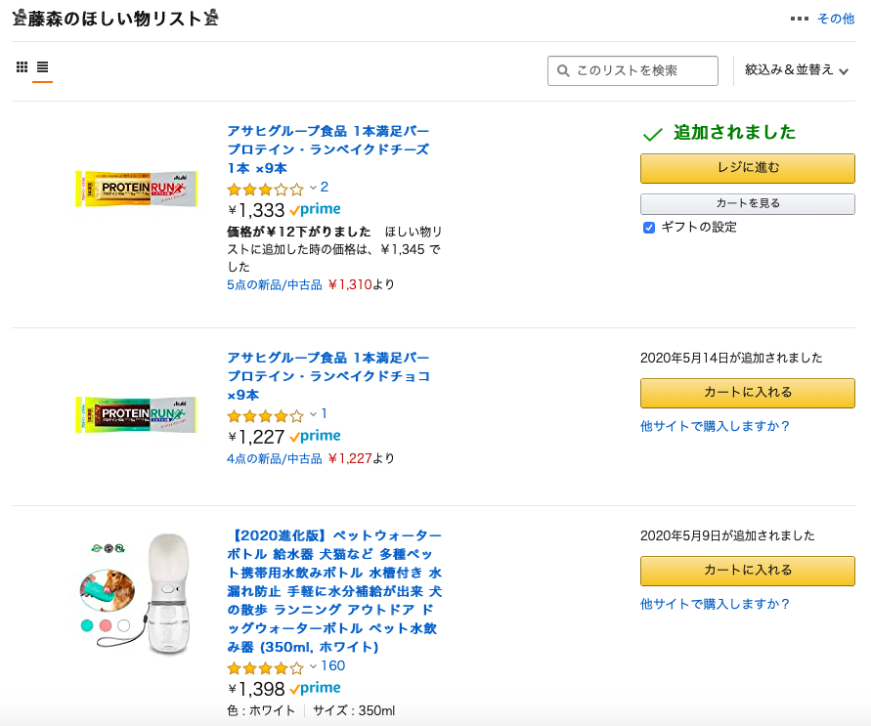The width and height of the screenshot is (871, 726).
Task: Click star rating of pet water bottle
Action: click(265, 668)
